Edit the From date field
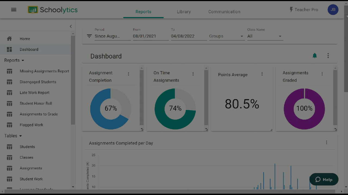 151,36
